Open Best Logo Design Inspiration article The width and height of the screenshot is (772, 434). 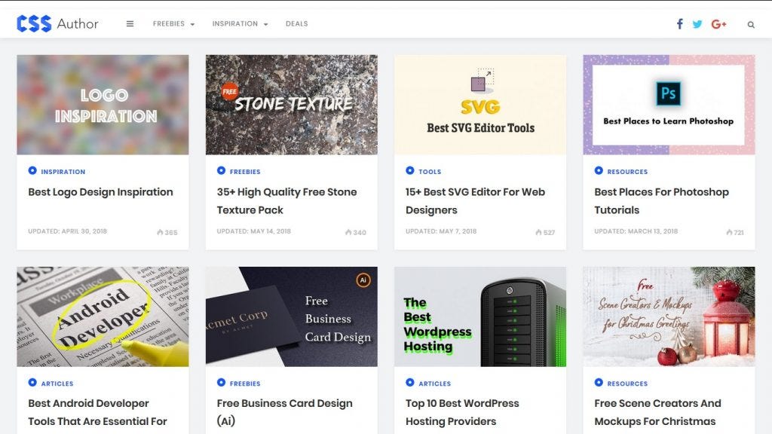[x=100, y=192]
